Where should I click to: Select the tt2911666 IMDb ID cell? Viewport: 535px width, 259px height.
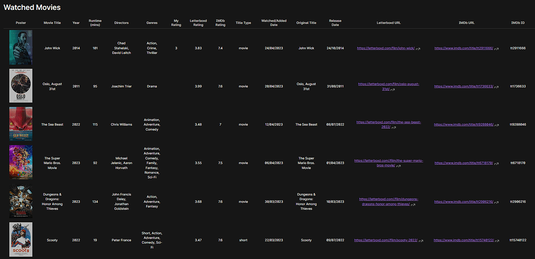pyautogui.click(x=518, y=49)
